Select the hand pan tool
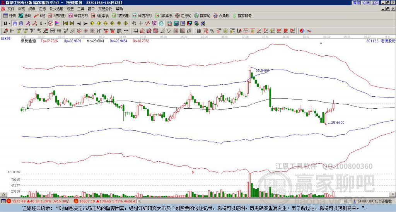396x212 pixels. (134, 23)
